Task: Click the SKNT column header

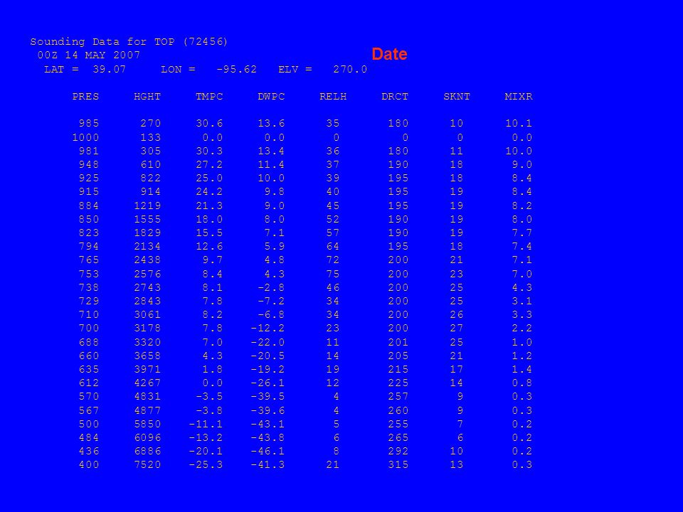Action: coord(457,96)
